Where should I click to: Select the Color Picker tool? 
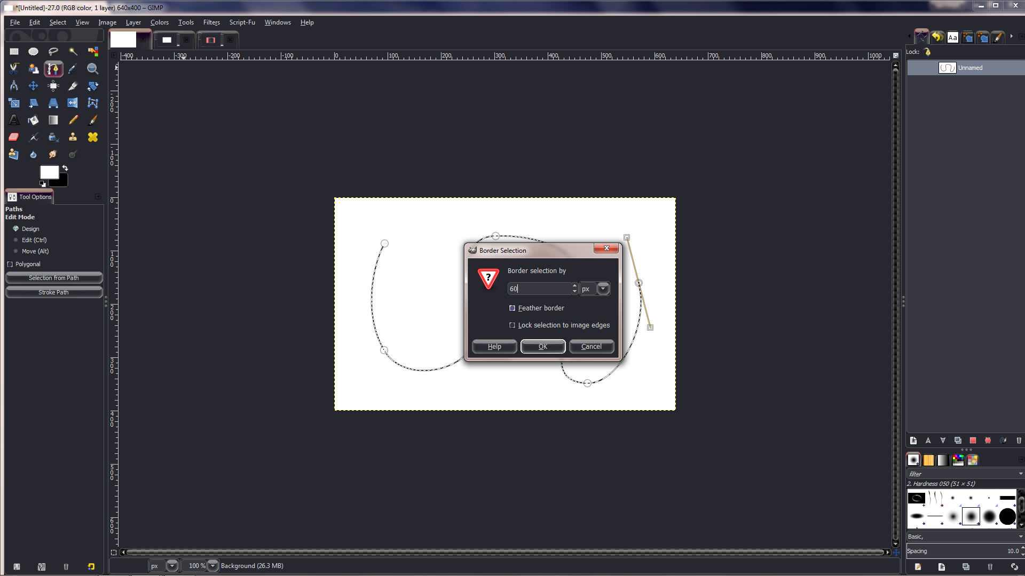[x=73, y=69]
